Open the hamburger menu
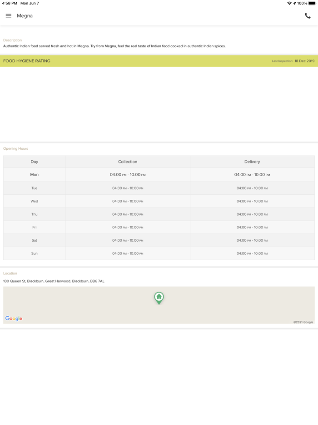This screenshot has width=318, height=425. 8,16
